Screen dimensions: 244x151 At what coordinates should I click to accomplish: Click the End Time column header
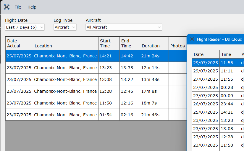[130, 43]
